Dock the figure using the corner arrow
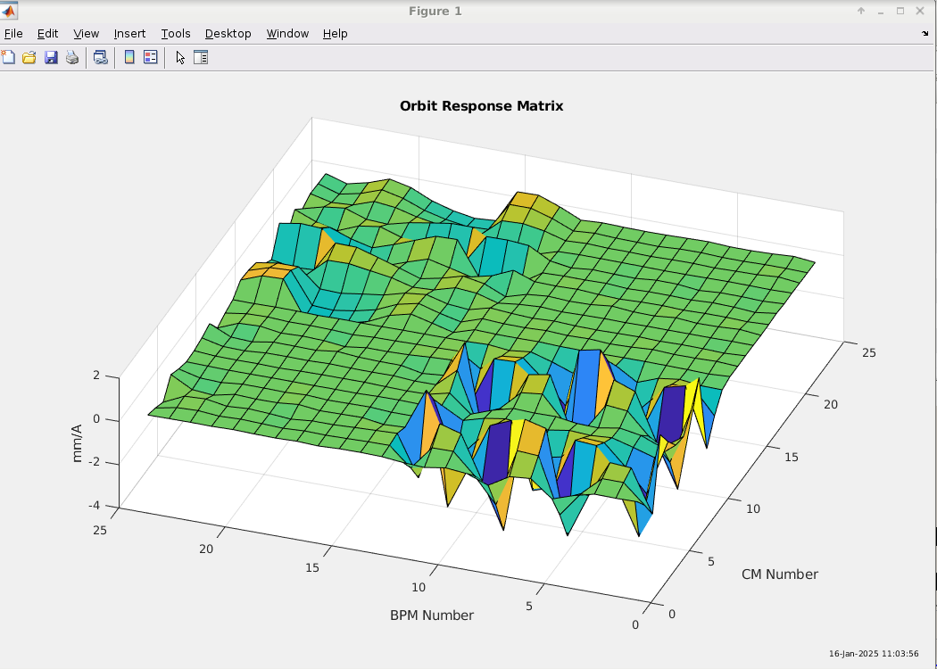This screenshot has height=669, width=937. 925,34
